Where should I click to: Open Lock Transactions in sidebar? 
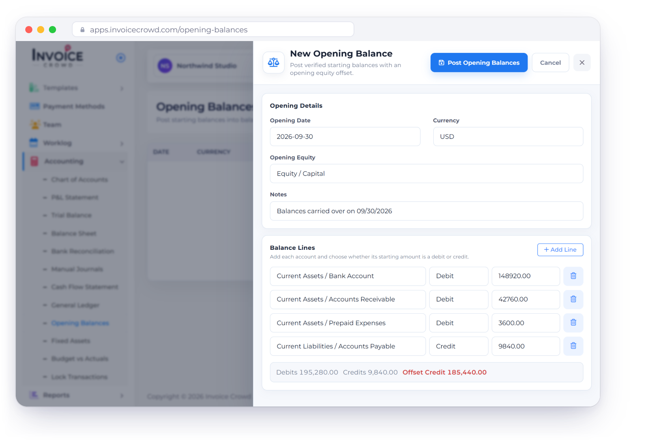tap(79, 377)
